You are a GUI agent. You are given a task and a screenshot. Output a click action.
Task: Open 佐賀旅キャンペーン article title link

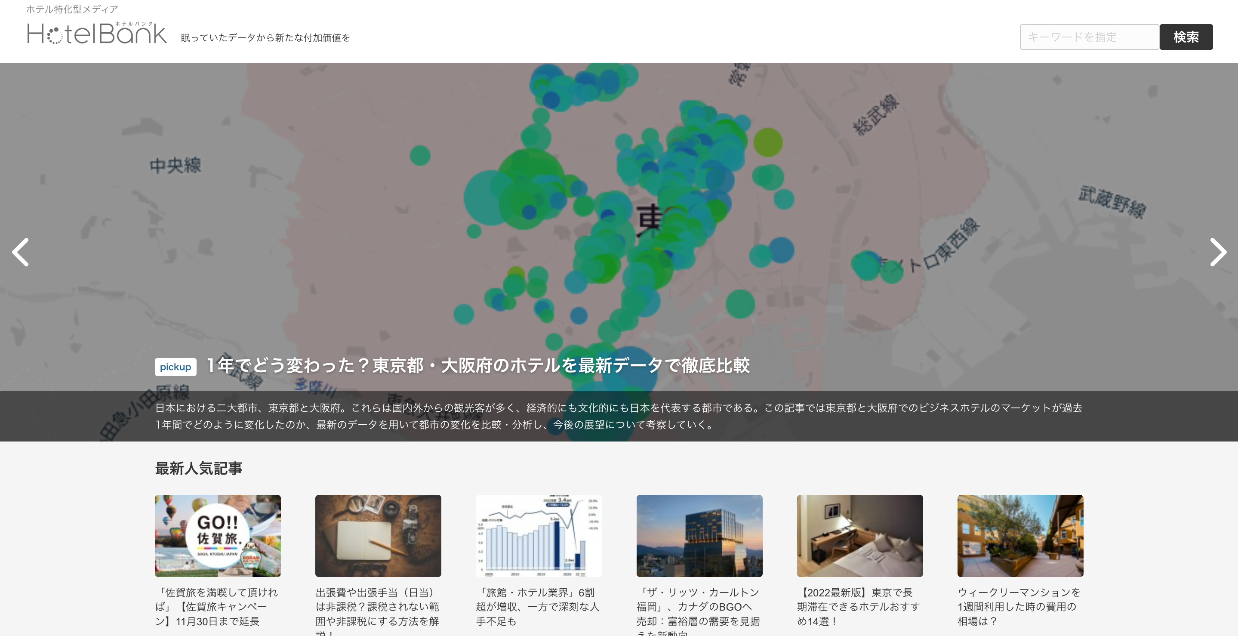point(216,607)
